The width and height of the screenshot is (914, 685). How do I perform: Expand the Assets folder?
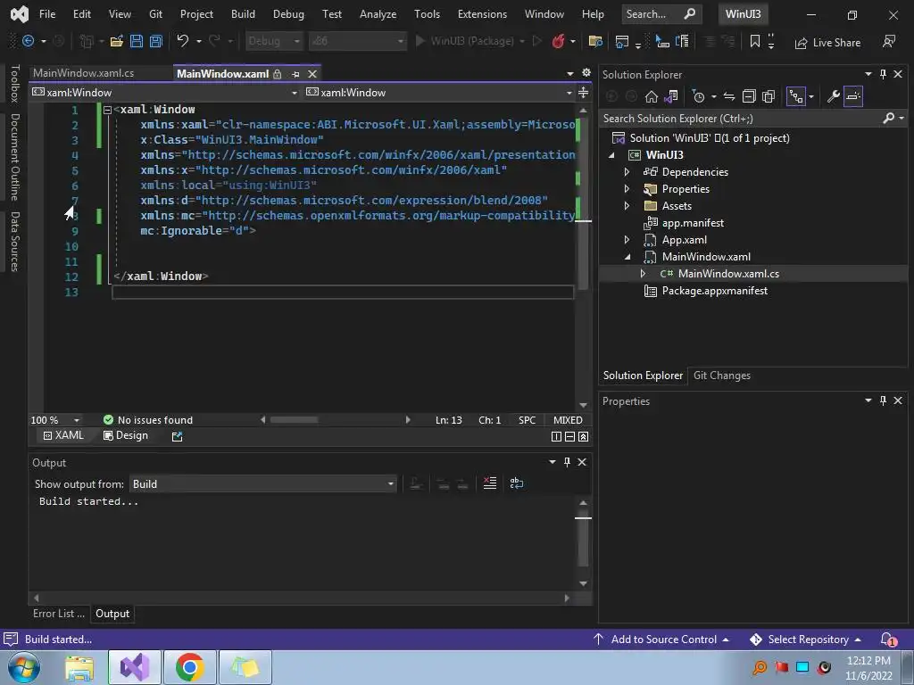point(627,206)
